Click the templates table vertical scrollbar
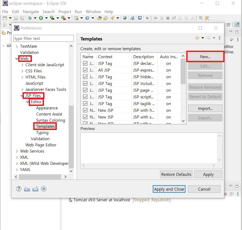 pyautogui.click(x=183, y=72)
